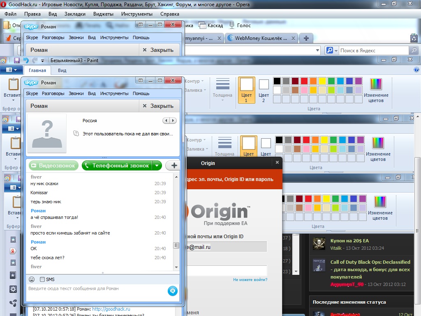Screen dimensions: 421x316
Task: Open Правка menu in Opera
Action: pyautogui.click(x=32, y=14)
